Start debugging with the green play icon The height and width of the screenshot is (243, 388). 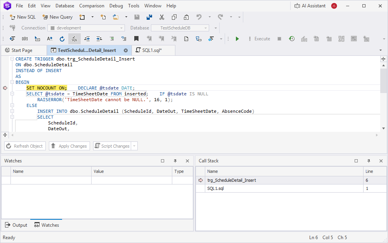pyautogui.click(x=237, y=39)
